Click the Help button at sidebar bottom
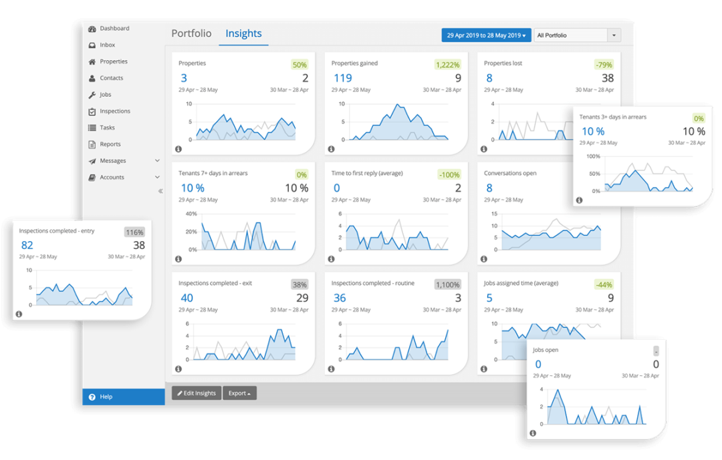Viewport: 722px width, 460px height. 124,397
